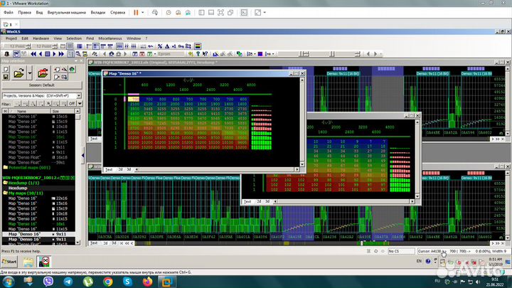The image size is (512, 288).
Task: Click the No CS status field
Action: pyautogui.click(x=401, y=251)
